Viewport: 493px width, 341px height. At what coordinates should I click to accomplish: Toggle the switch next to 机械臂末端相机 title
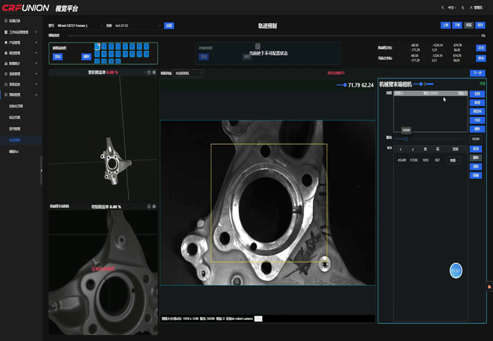point(419,84)
